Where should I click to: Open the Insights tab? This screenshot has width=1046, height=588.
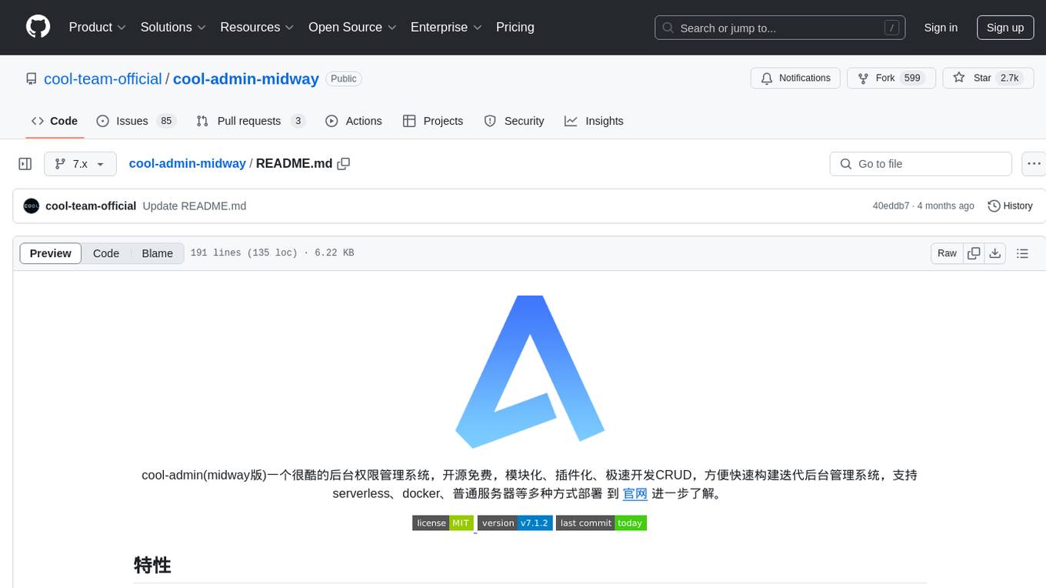click(594, 121)
